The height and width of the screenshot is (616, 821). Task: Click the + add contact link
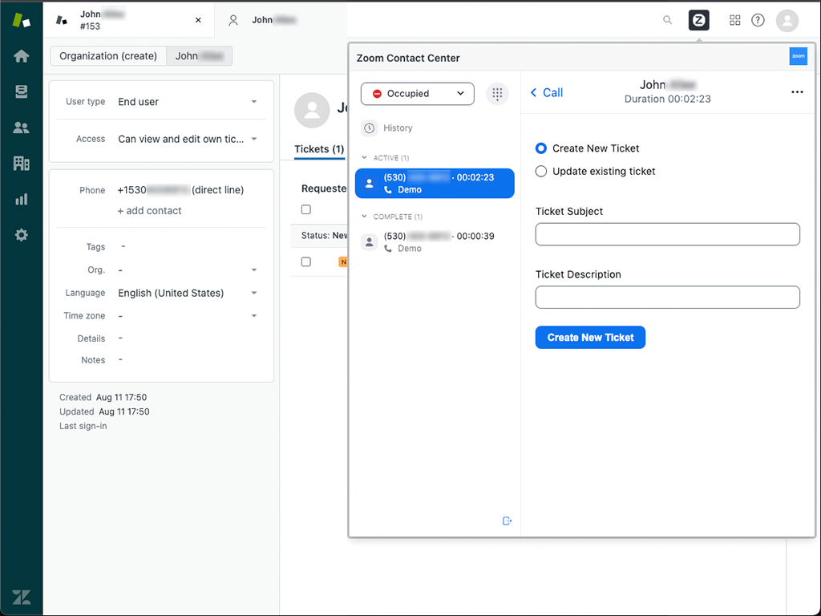point(150,210)
